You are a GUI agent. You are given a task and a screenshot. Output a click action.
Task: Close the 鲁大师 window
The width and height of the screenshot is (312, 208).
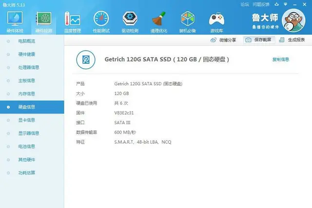click(x=304, y=4)
